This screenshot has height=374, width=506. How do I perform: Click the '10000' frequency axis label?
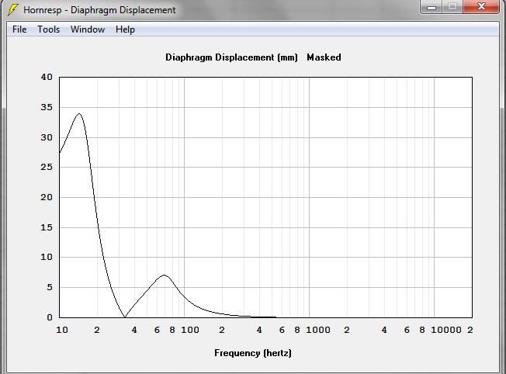446,330
